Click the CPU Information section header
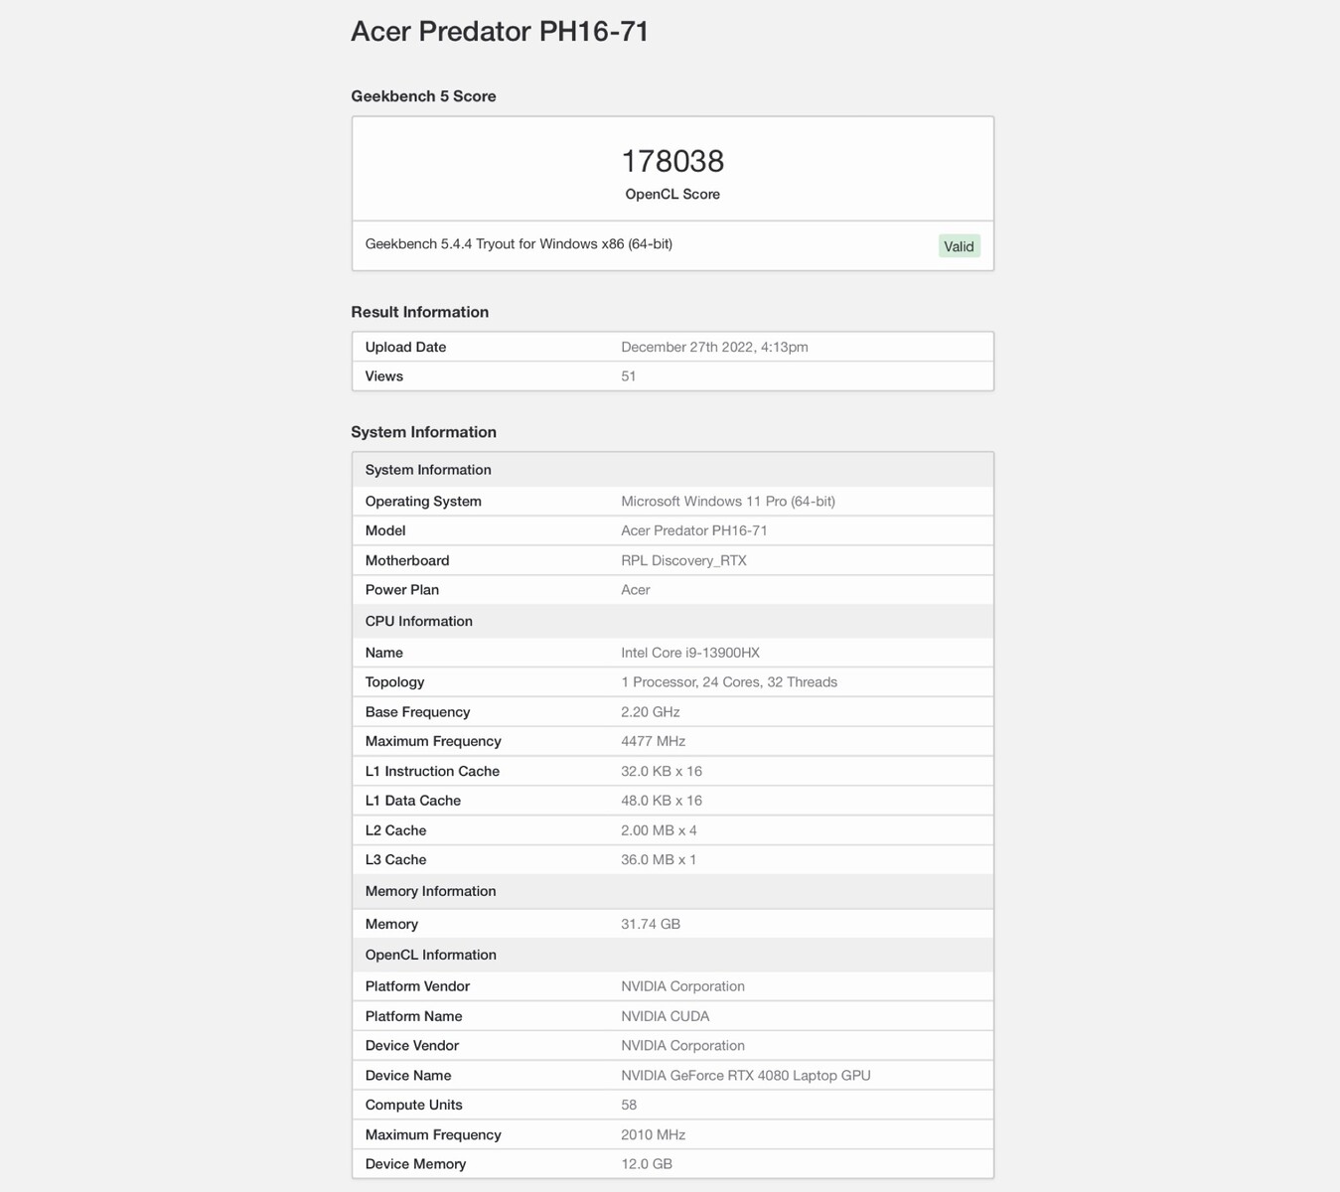Screen dimensions: 1340x1192 pyautogui.click(x=418, y=621)
